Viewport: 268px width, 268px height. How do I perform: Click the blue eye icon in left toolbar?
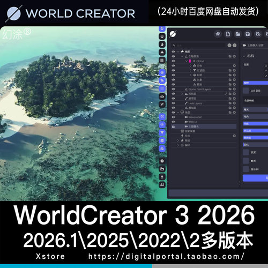coord(162,124)
